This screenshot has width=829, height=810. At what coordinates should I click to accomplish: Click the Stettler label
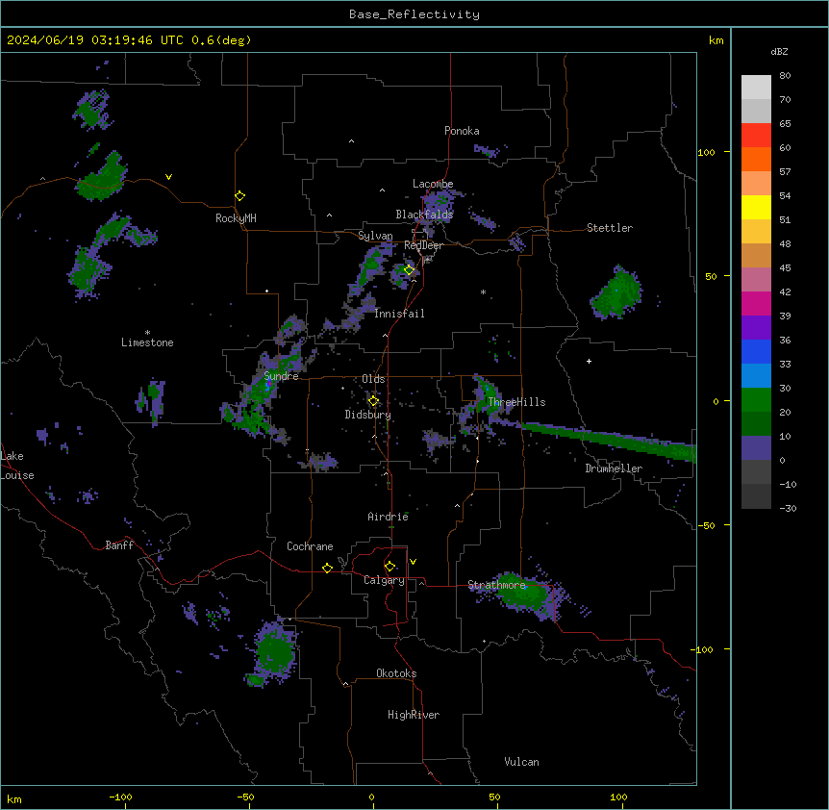point(610,228)
